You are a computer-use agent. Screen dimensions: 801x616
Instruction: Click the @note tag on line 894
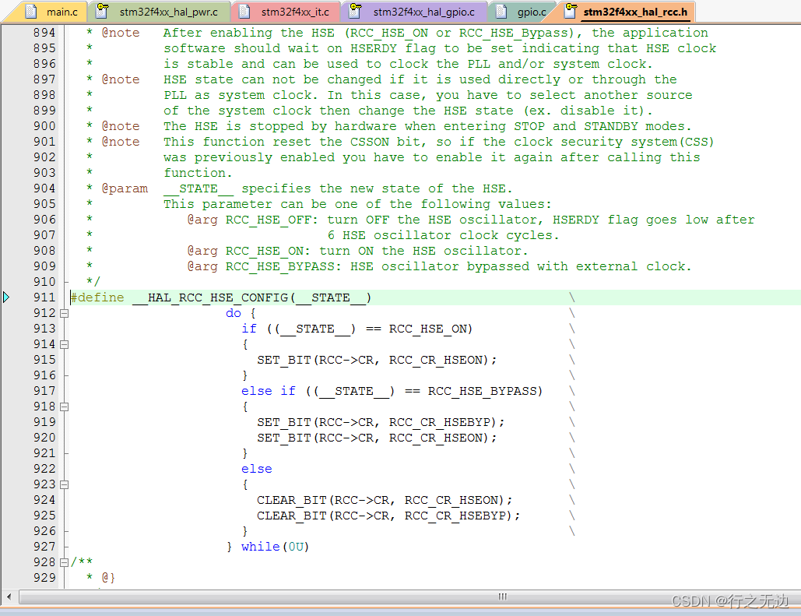[121, 33]
